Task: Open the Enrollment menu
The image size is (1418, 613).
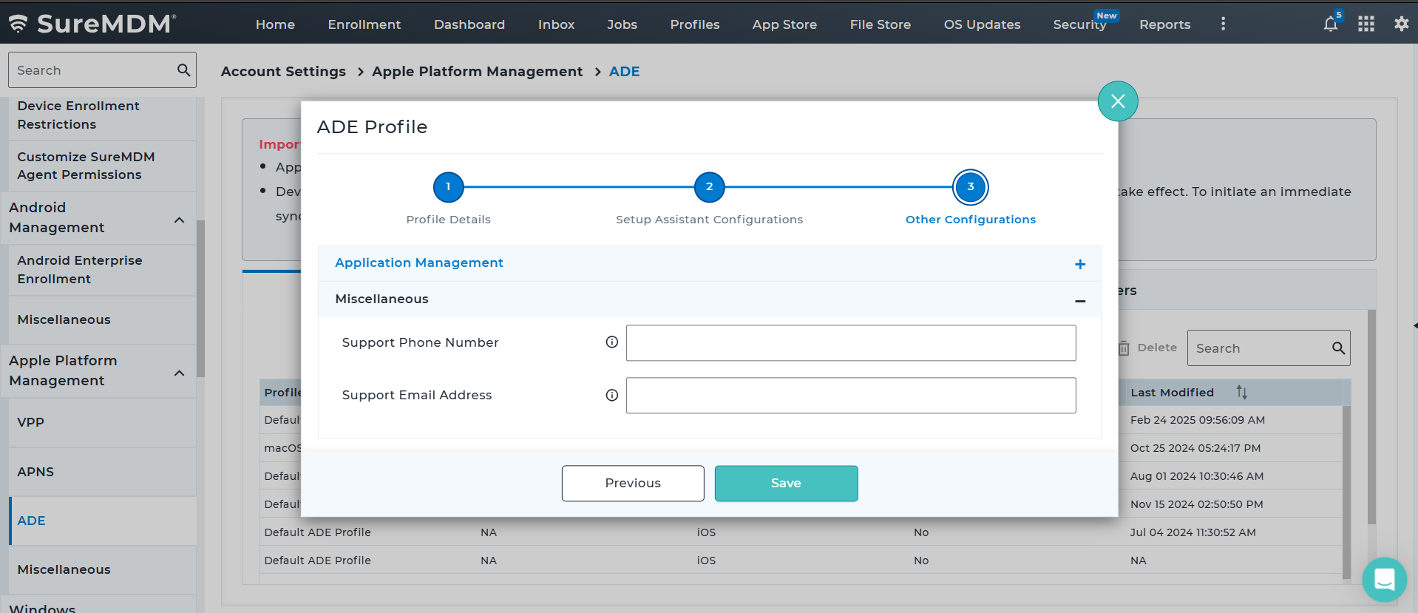Action: 364,24
